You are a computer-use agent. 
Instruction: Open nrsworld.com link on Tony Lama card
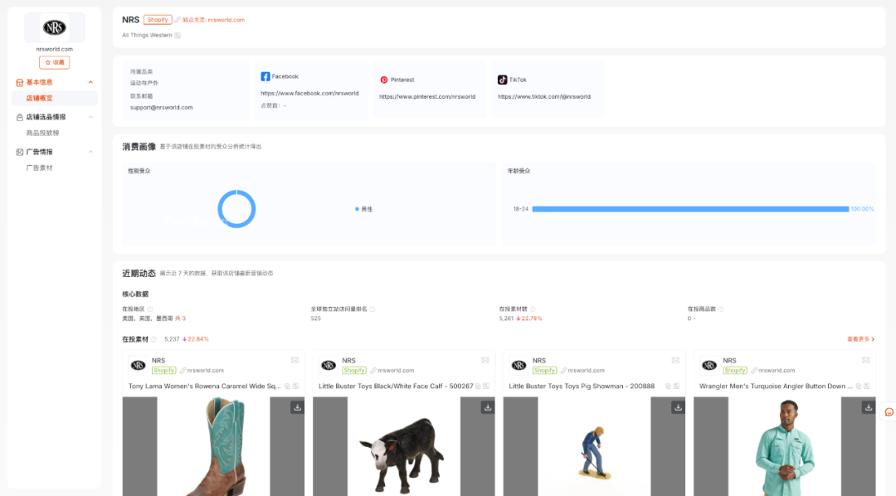(205, 371)
